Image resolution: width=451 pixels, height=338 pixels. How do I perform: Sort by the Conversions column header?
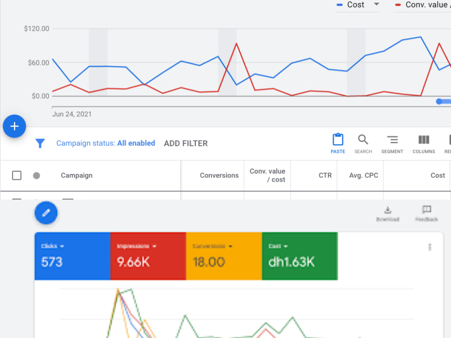tap(219, 175)
